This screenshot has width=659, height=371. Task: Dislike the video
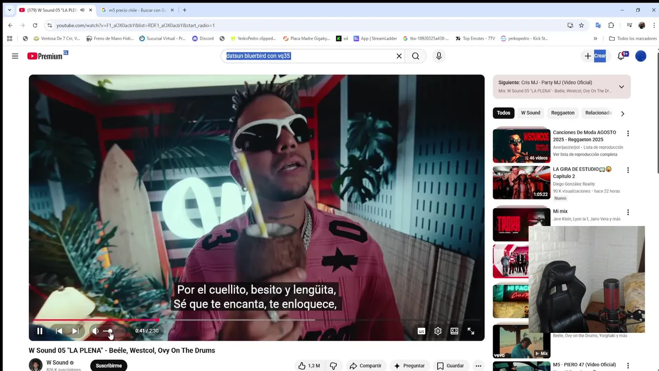333,365
